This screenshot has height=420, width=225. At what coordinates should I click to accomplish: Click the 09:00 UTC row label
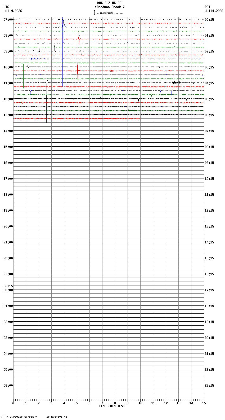coord(8,51)
